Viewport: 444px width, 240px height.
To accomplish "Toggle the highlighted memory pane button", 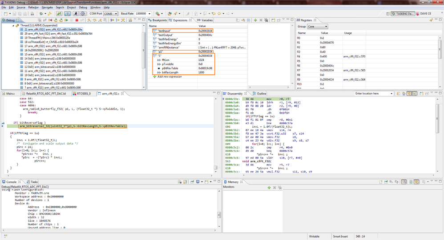I will tap(404, 182).
